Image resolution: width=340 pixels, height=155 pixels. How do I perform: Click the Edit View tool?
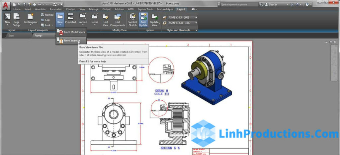click(x=106, y=20)
